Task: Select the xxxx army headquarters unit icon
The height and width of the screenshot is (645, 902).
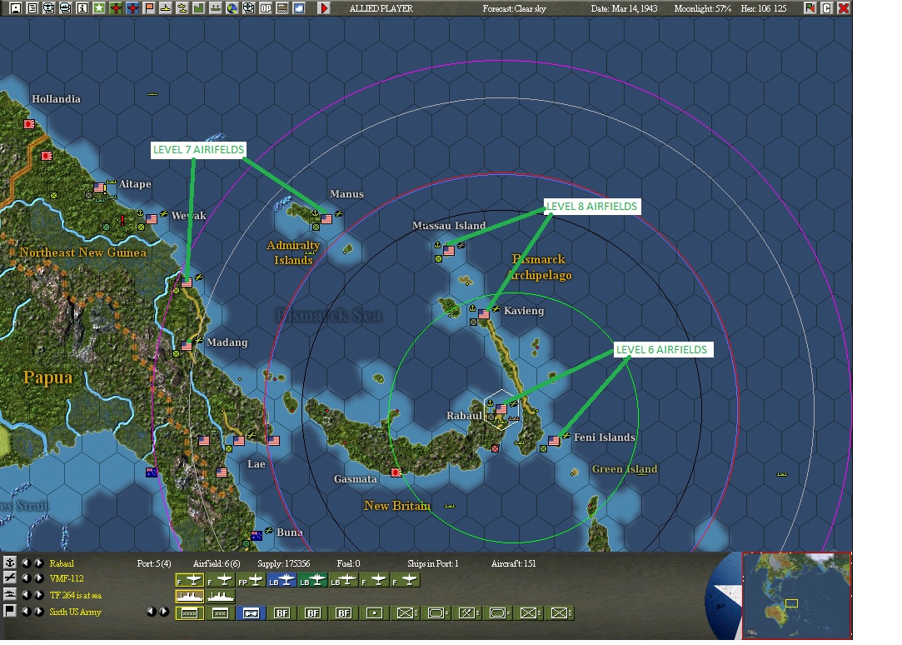Action: tap(189, 613)
